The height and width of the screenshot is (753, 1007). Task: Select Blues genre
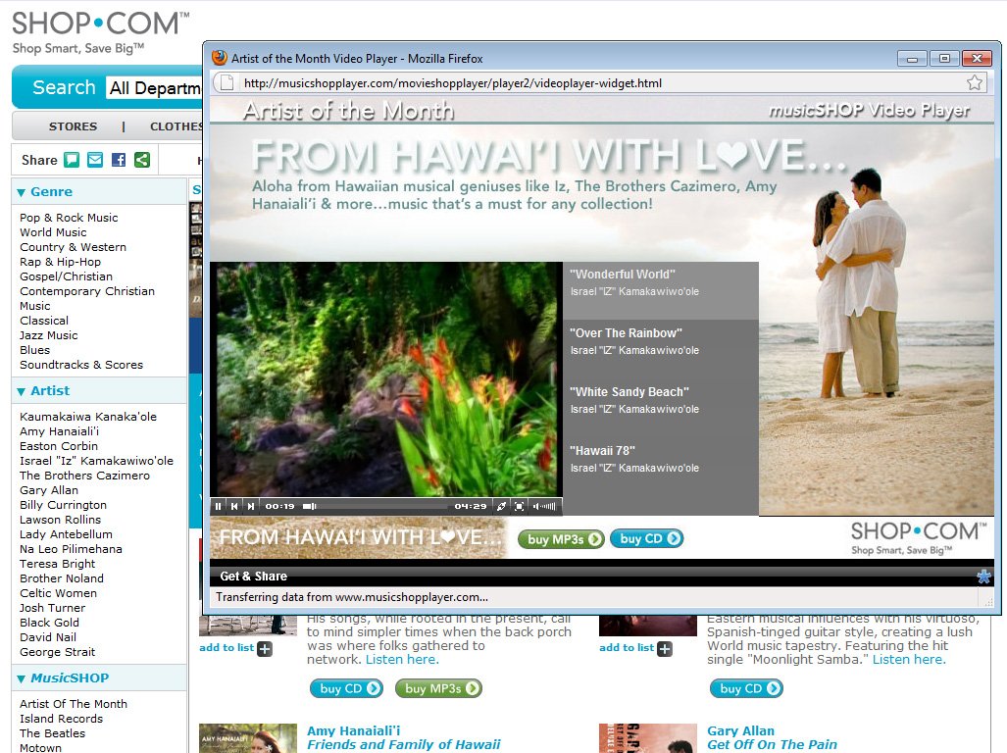coord(34,350)
